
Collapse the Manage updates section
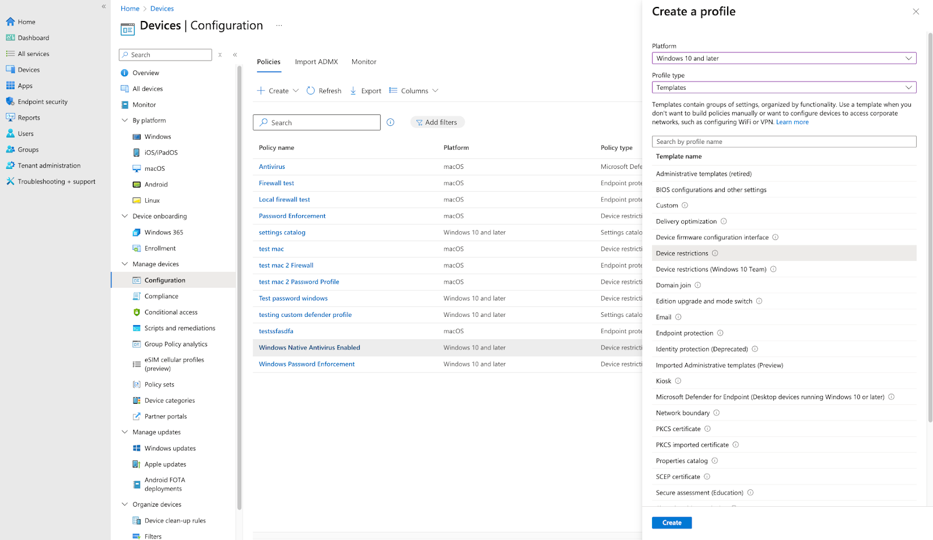tap(124, 432)
